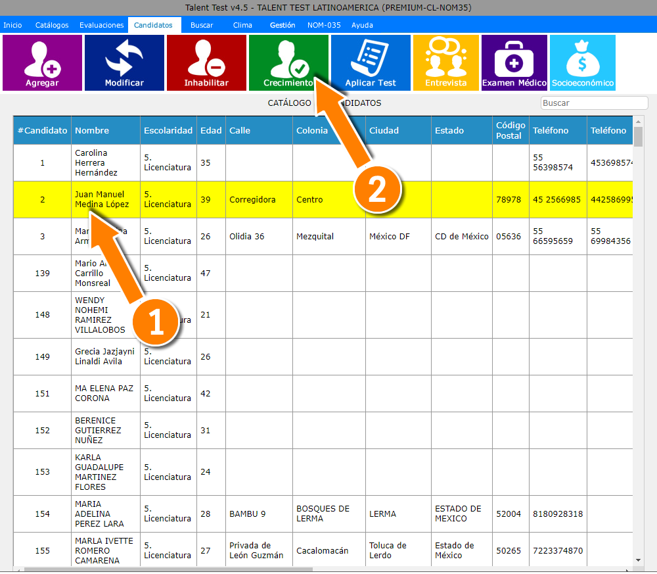This screenshot has width=657, height=574.
Task: Click the Código Postal column header
Action: click(510, 130)
